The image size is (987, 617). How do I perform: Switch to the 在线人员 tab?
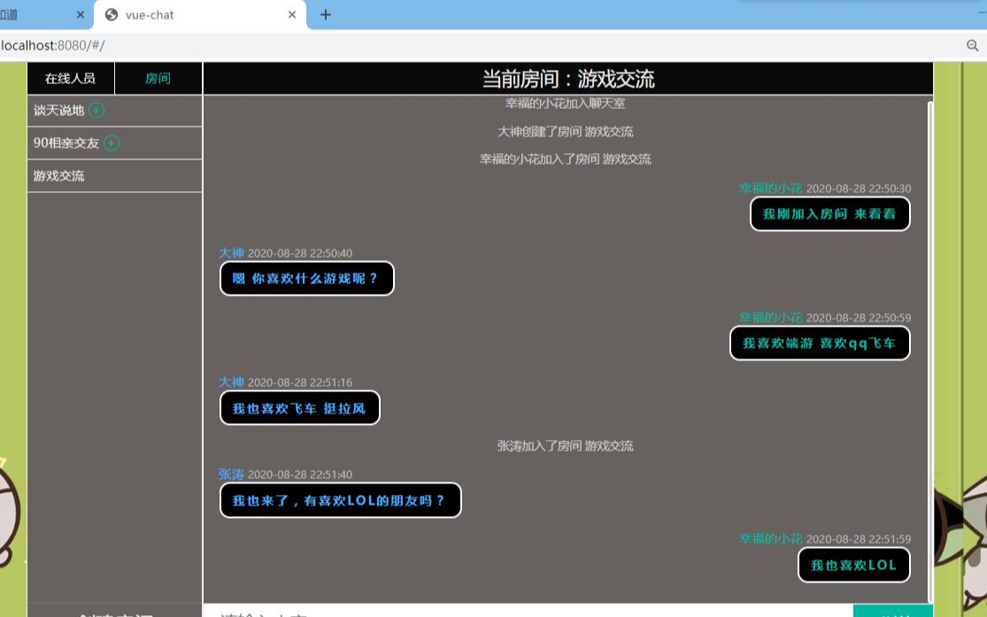click(69, 78)
